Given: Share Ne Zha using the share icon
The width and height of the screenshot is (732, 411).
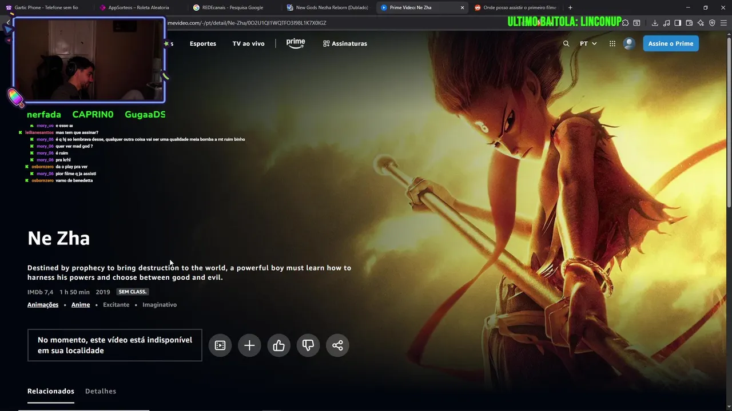Looking at the screenshot, I should pyautogui.click(x=337, y=345).
